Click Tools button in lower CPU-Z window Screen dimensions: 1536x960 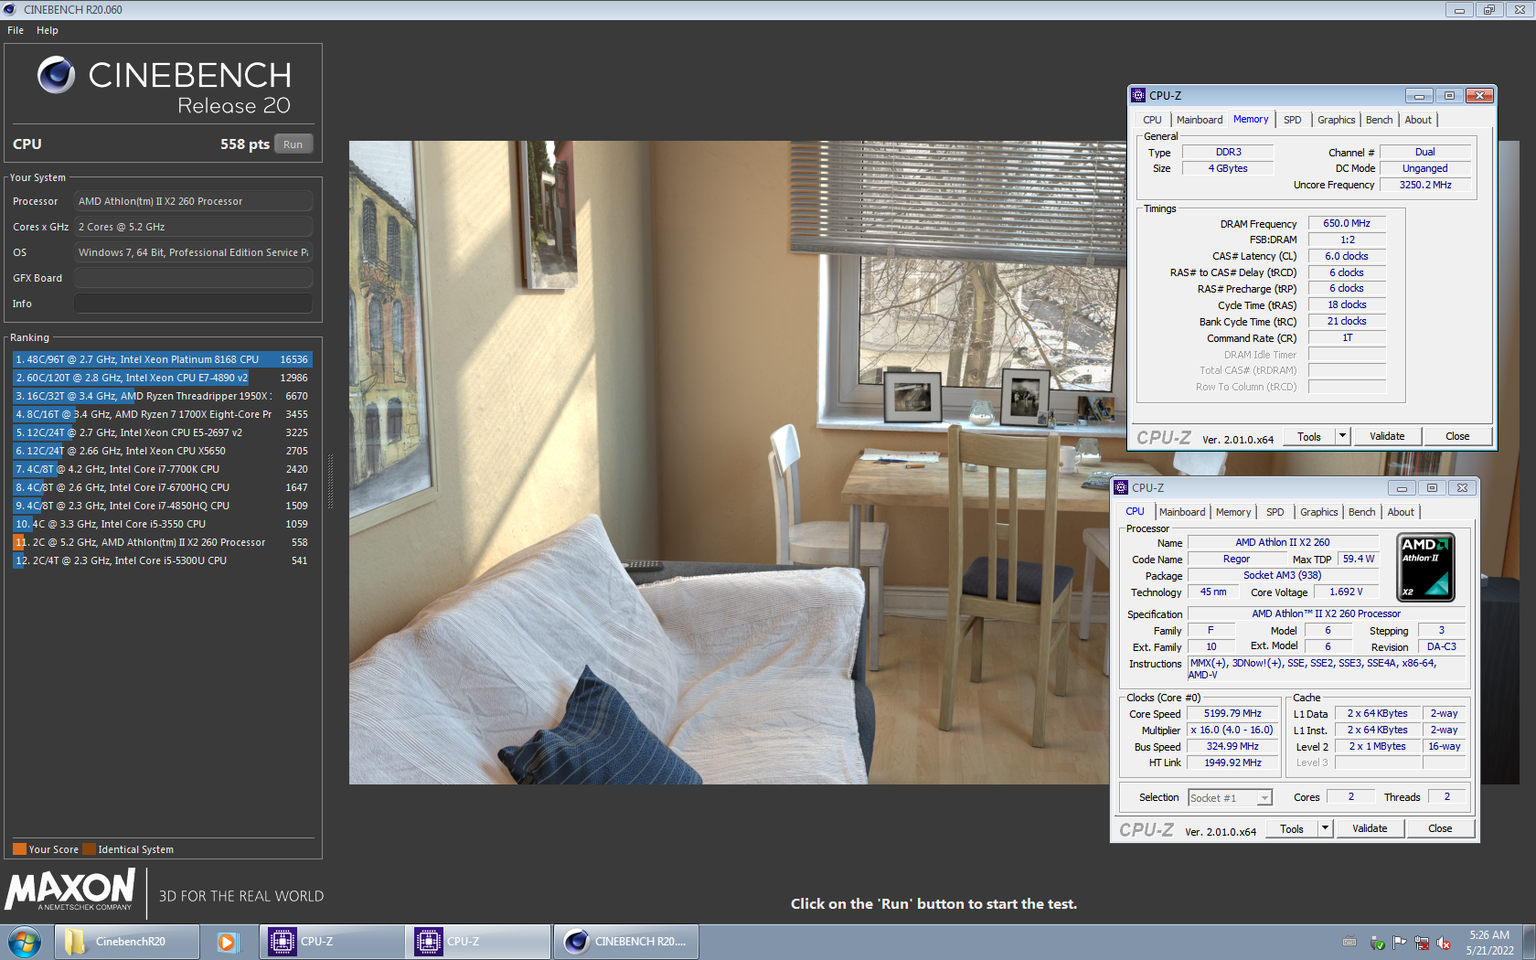coord(1292,828)
